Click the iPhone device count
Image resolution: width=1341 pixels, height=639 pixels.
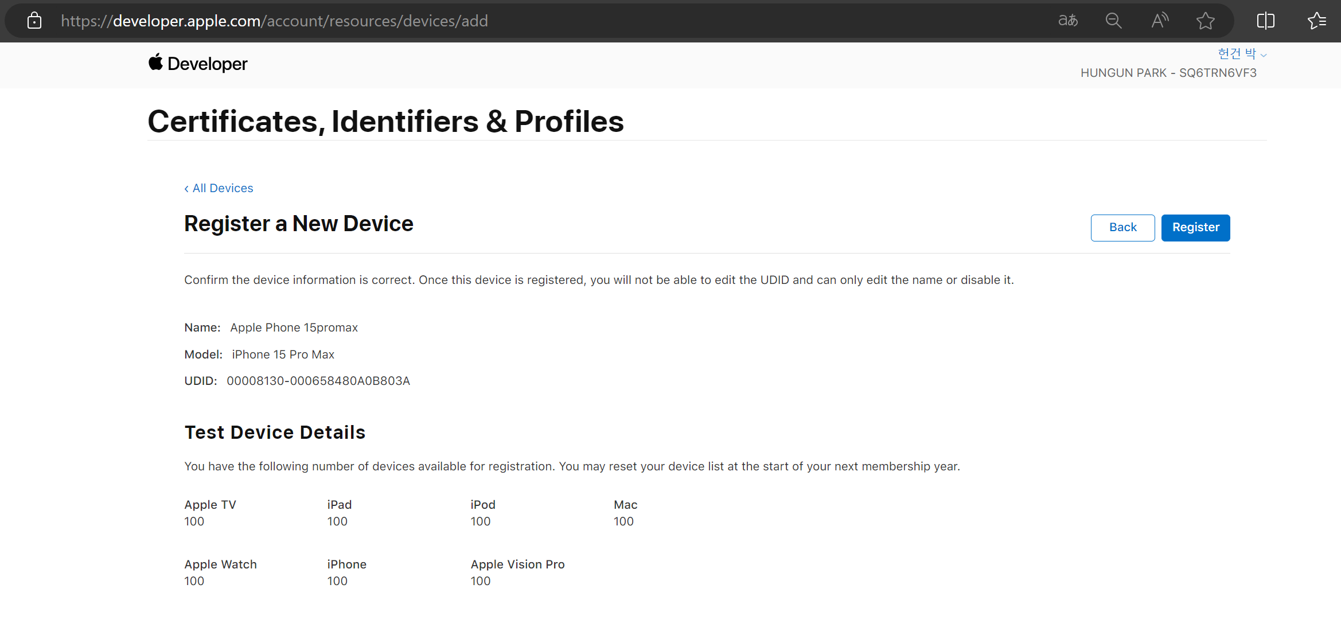pyautogui.click(x=337, y=581)
